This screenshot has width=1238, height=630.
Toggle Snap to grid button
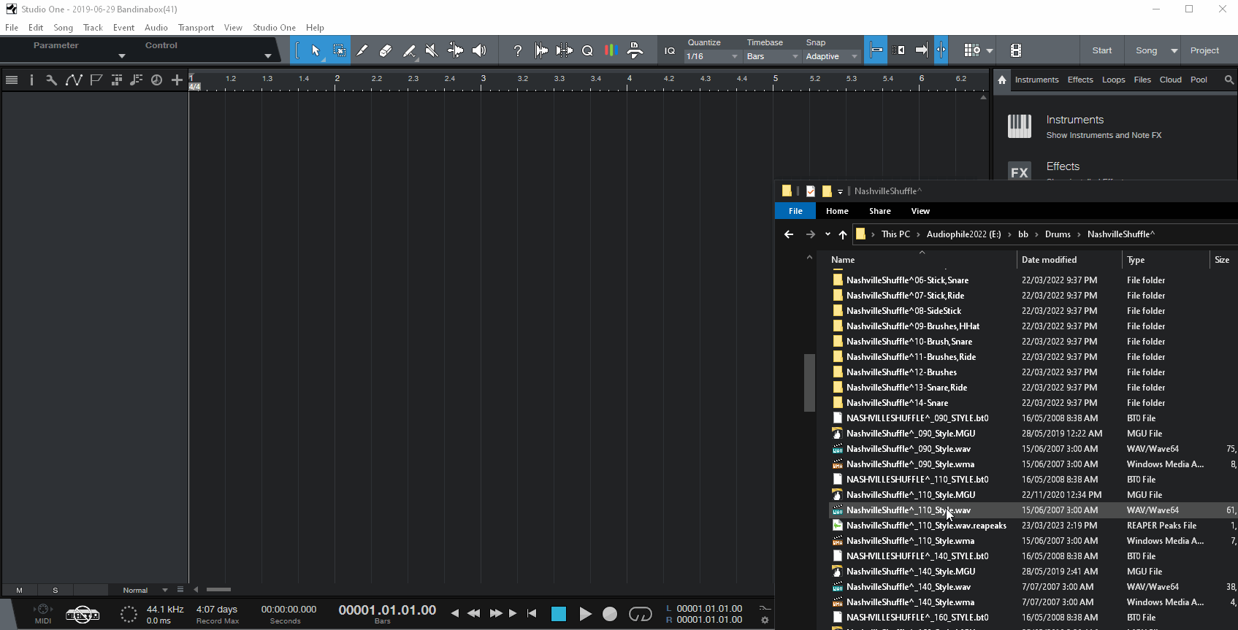click(x=876, y=50)
